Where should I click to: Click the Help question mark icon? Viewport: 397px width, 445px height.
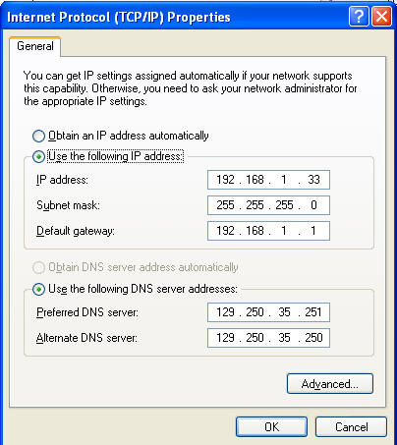tap(359, 17)
